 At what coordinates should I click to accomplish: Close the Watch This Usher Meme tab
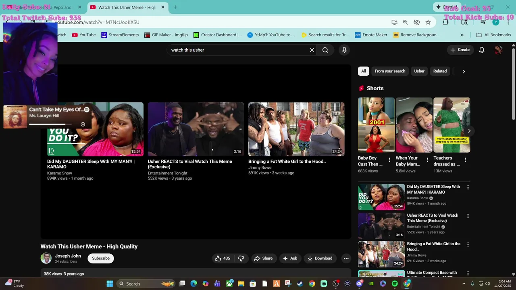pos(163,7)
